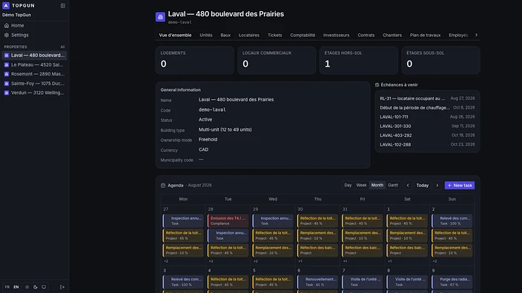
Task: Open Début de la période de chauffage deadline
Action: (427, 107)
